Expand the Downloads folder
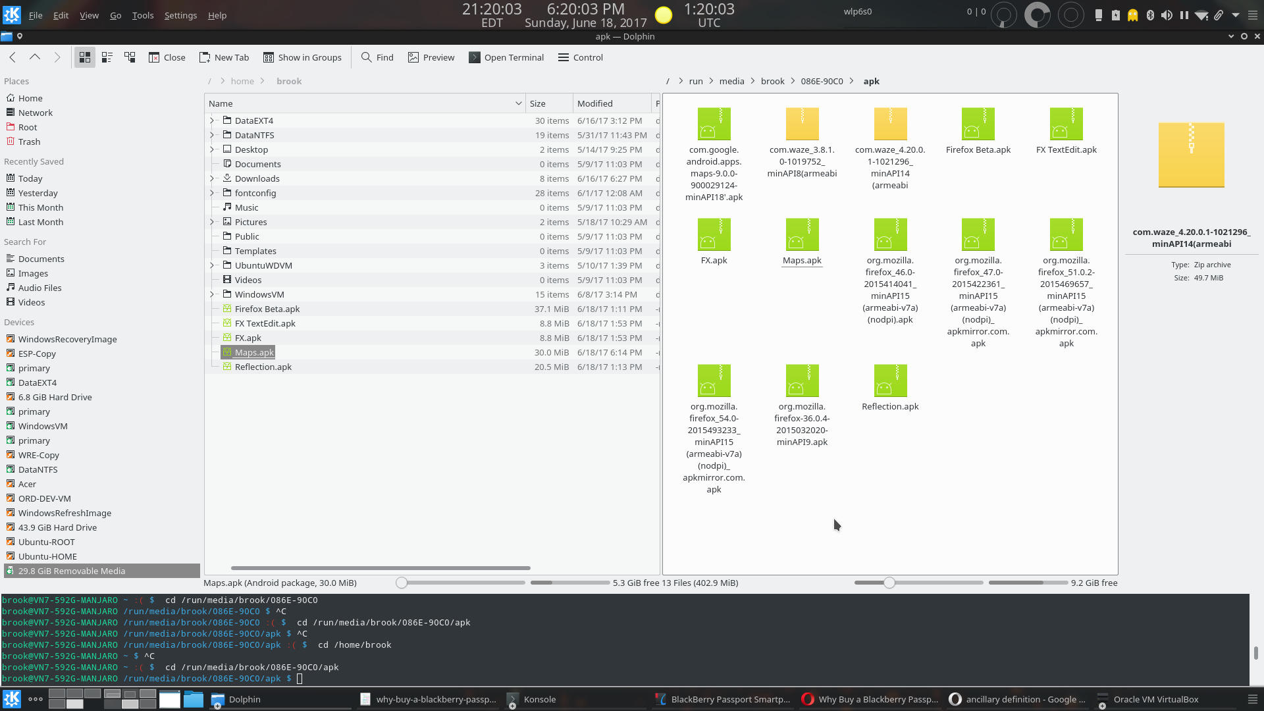This screenshot has width=1264, height=711. click(212, 178)
